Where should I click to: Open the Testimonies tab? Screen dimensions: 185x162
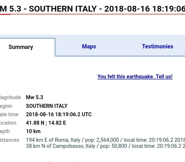pos(157,47)
